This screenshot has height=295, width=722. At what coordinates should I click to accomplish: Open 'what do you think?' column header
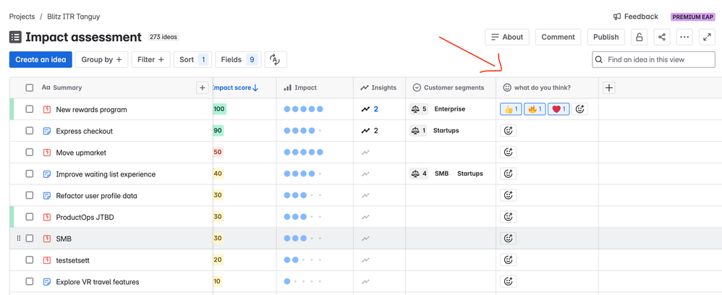click(x=537, y=88)
